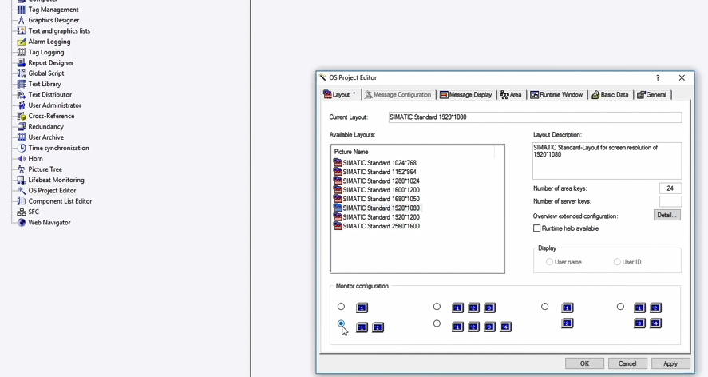This screenshot has width=708, height=377.
Task: Click the icon of SIMATIC Standard 1024*768 layout
Action: [x=338, y=162]
